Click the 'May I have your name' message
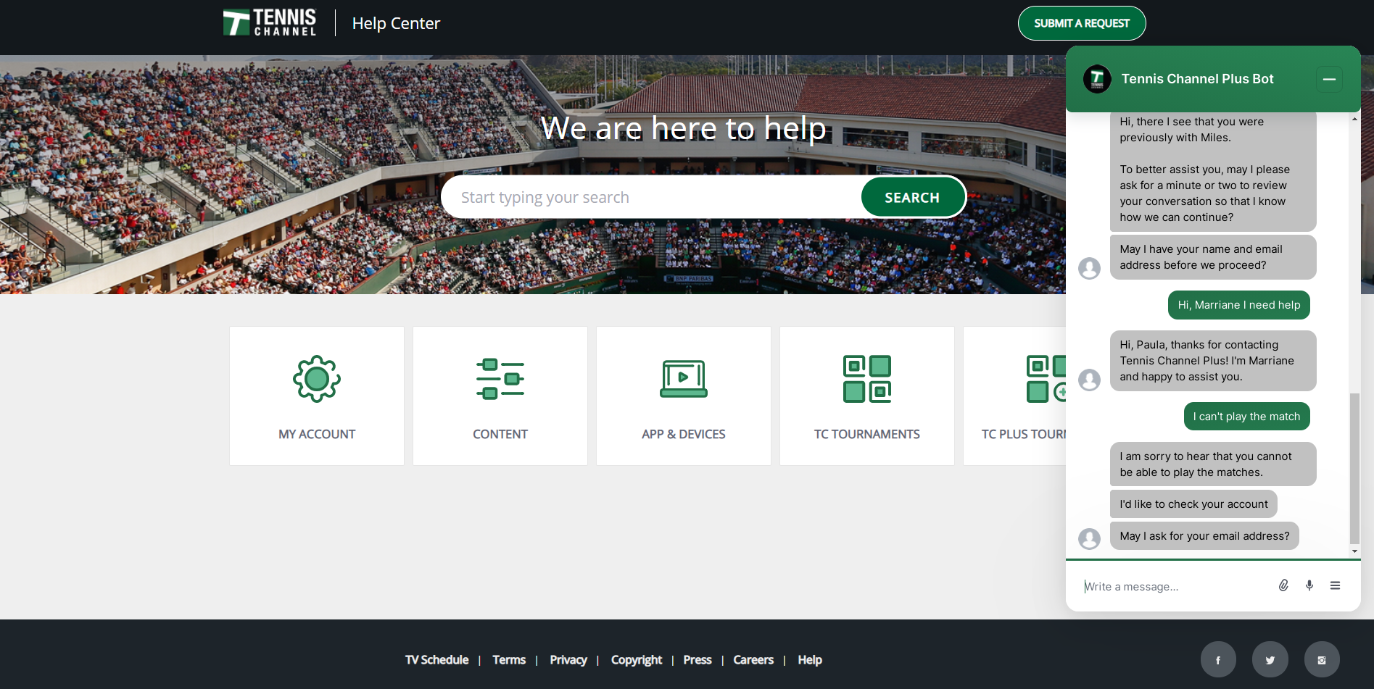 (x=1213, y=257)
